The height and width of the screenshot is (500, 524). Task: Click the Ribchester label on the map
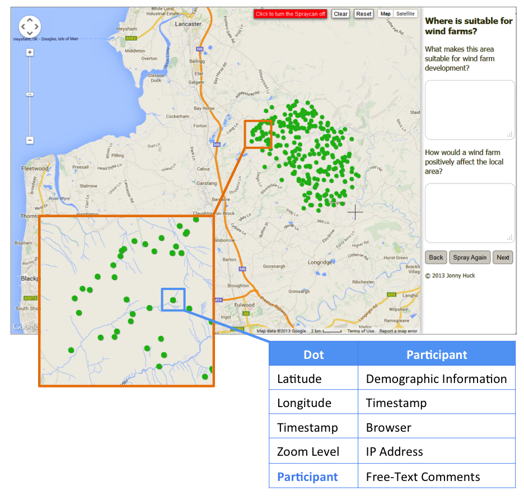coord(363,282)
